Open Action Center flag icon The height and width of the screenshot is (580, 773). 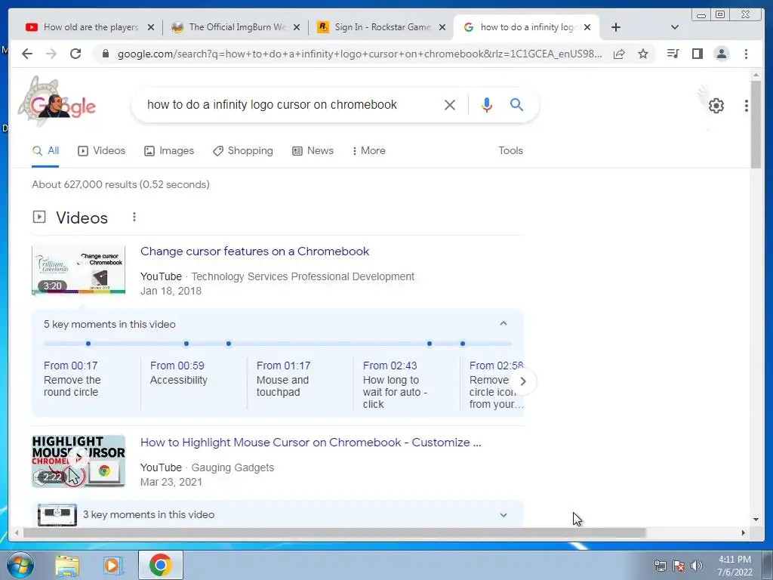tap(679, 566)
